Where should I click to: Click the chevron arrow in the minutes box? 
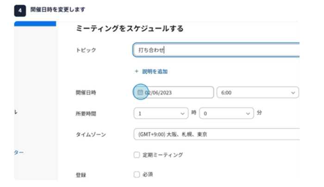coord(248,113)
